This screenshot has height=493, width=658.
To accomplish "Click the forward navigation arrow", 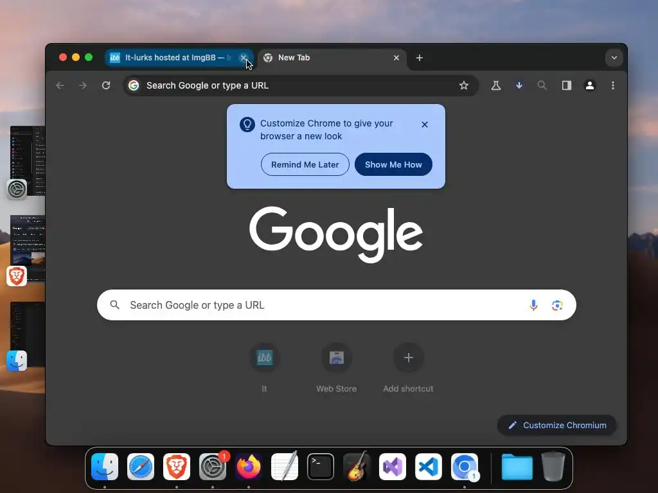I will [83, 85].
